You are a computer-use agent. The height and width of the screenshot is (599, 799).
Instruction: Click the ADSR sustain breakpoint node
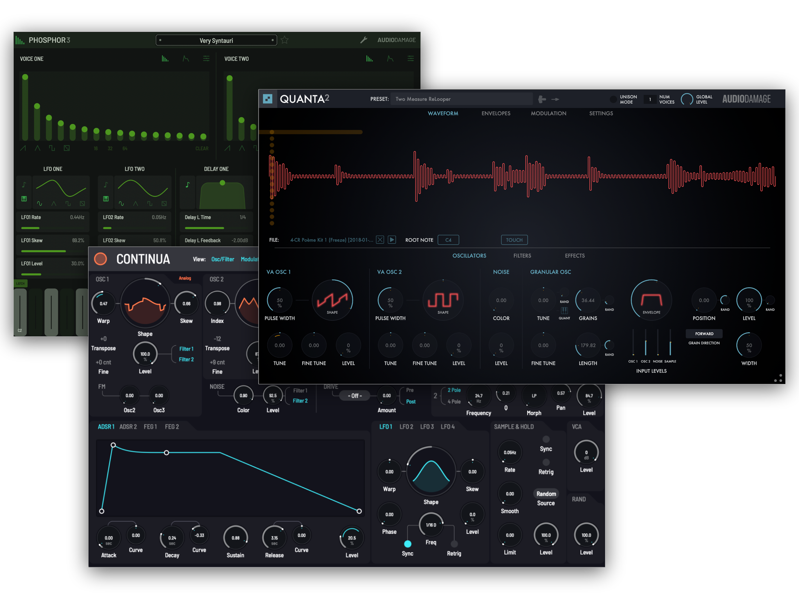coord(167,452)
